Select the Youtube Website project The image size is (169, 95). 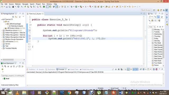11,48
